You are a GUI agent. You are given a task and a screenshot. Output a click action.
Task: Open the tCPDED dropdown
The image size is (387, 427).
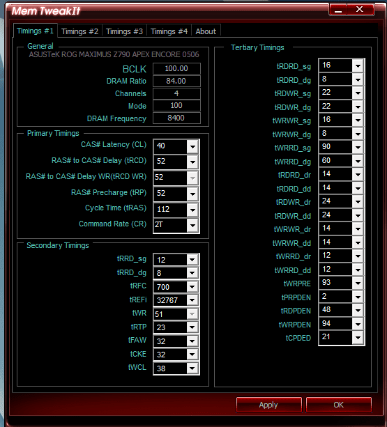(358, 338)
